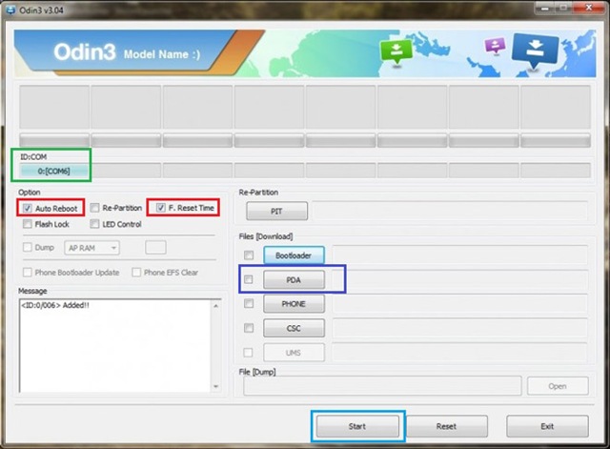
Task: Click the PIT file path field
Action: 450,211
